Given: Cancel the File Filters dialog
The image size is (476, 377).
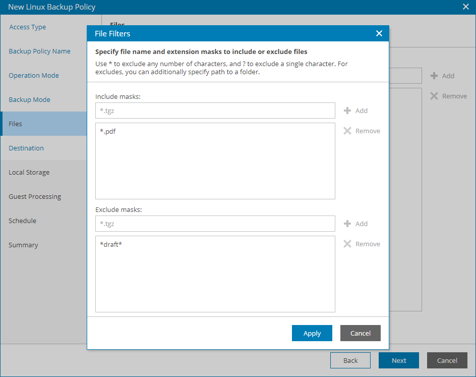Looking at the screenshot, I should point(360,333).
